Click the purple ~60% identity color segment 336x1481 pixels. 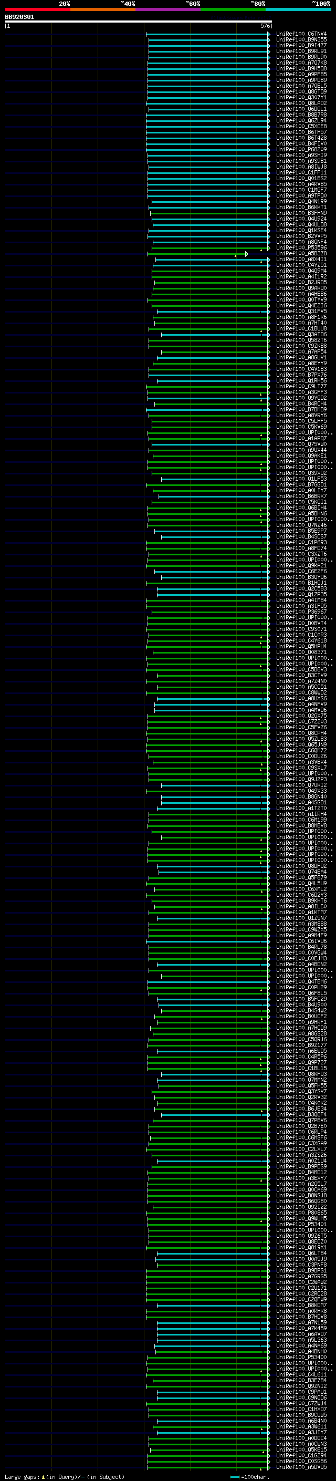[169, 10]
